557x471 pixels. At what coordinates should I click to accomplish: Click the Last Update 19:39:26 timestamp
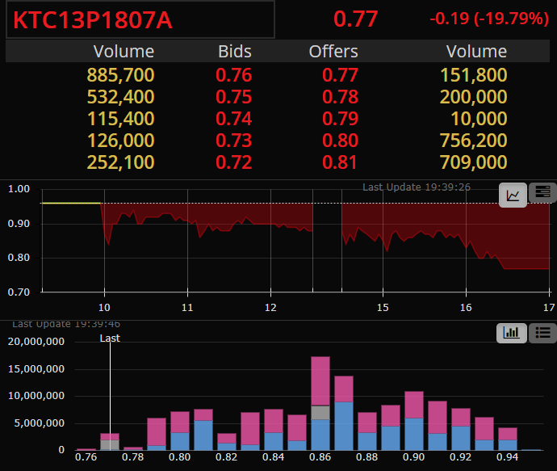pyautogui.click(x=417, y=187)
